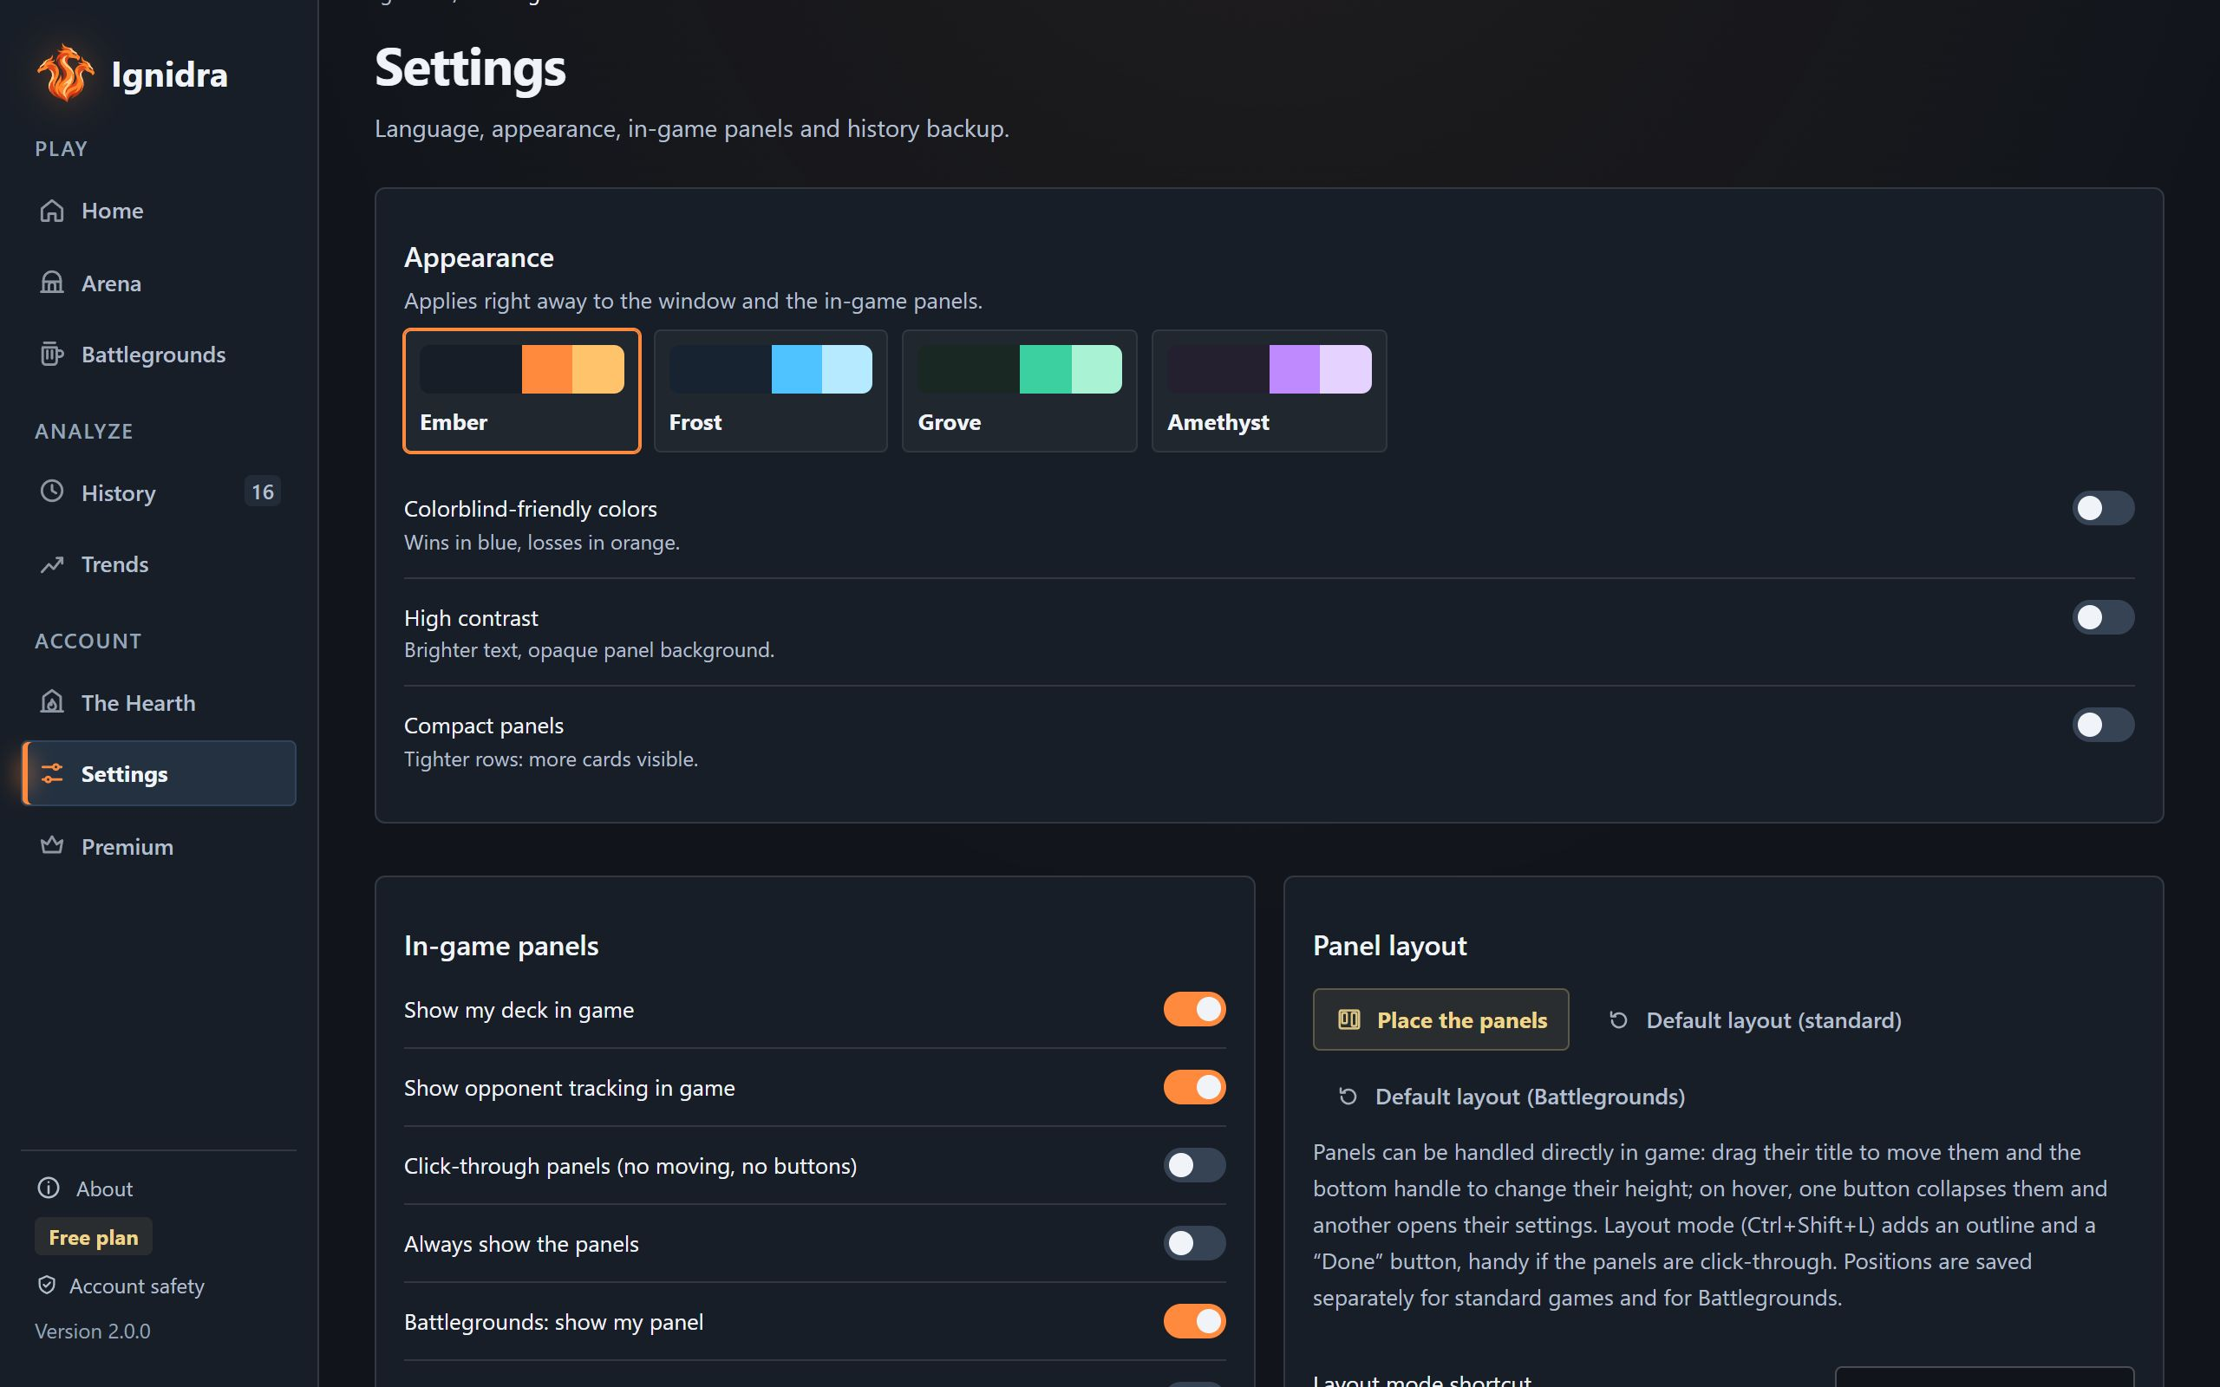The image size is (2220, 1387).
Task: Enable Compact panels toggle
Action: click(2103, 725)
